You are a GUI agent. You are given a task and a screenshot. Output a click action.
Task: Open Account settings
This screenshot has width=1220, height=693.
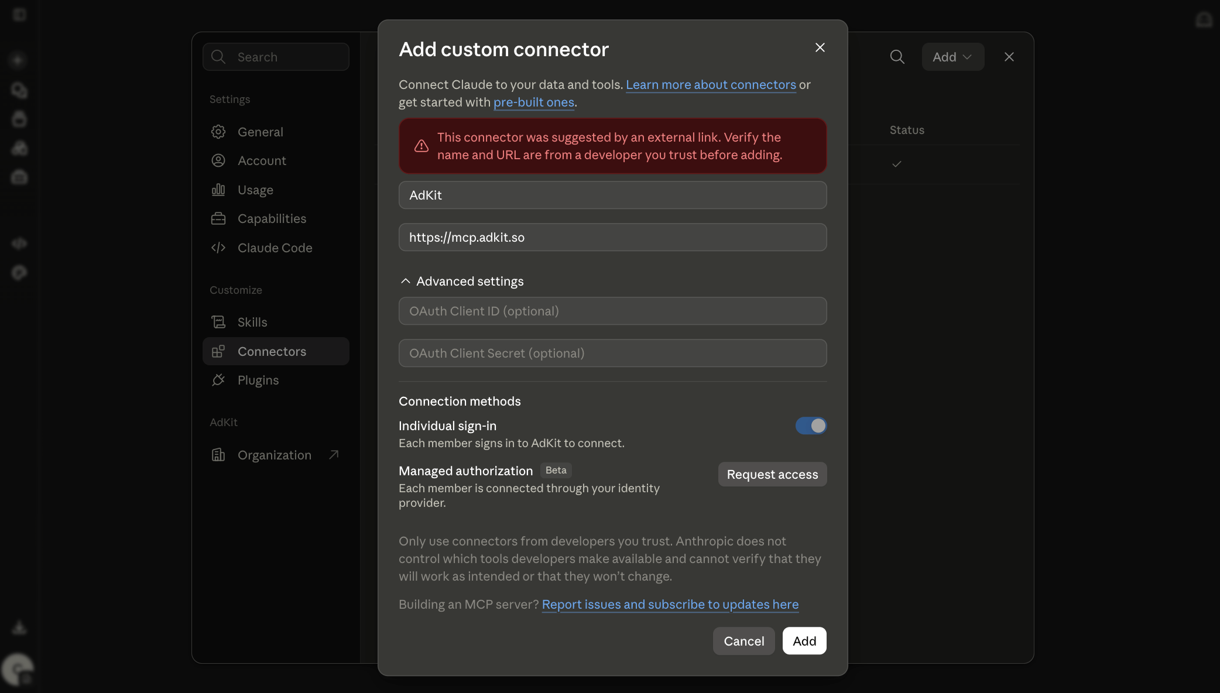click(x=276, y=160)
